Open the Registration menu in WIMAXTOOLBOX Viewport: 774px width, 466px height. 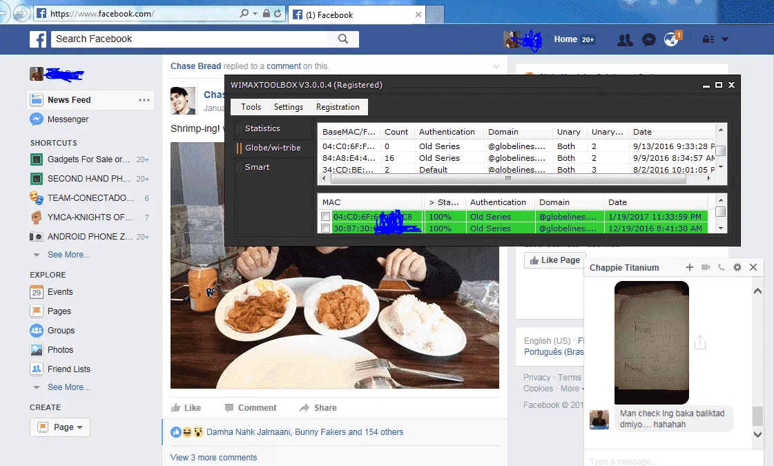[x=338, y=107]
